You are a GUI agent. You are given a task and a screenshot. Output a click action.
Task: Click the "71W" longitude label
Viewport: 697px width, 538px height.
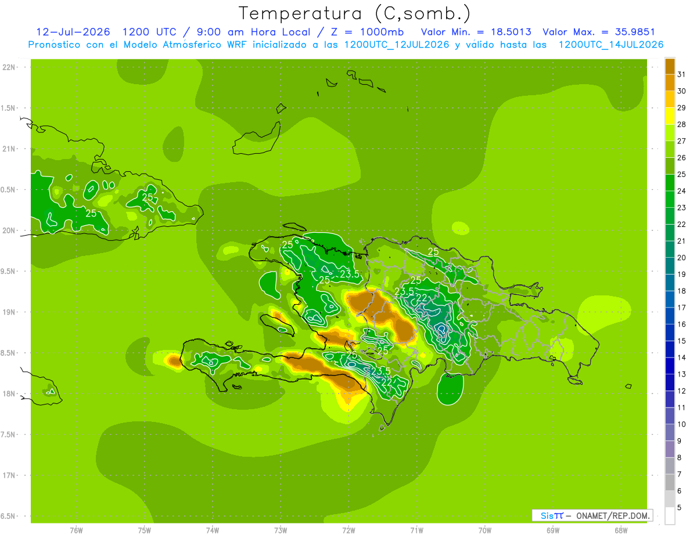coord(416,530)
